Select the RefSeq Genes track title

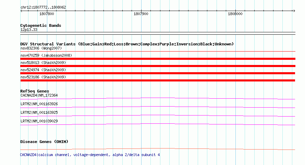point(35,91)
